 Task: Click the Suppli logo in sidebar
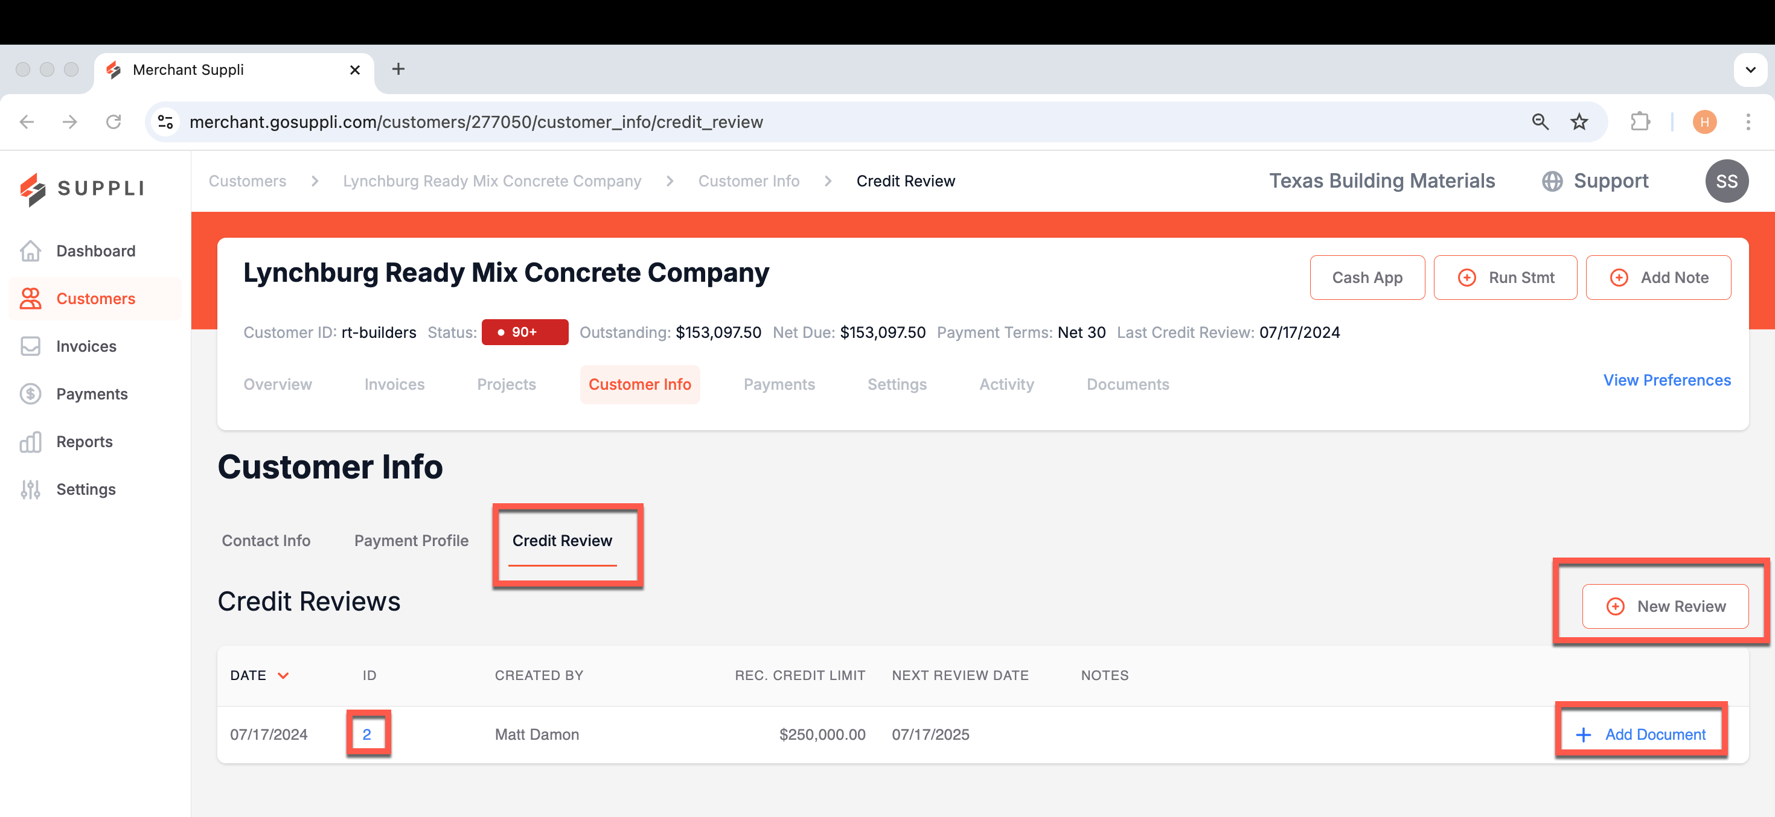coord(83,189)
